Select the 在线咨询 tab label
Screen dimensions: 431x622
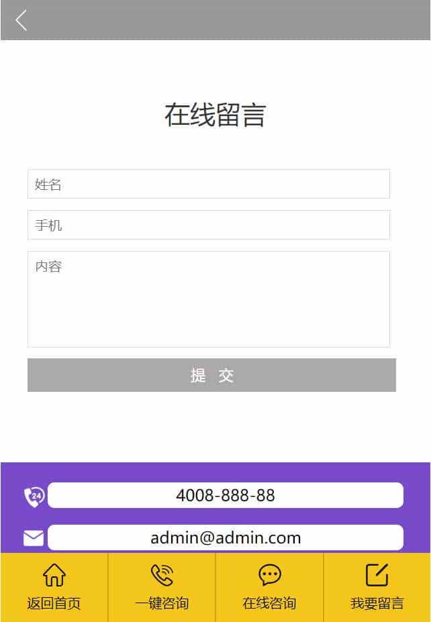(269, 603)
